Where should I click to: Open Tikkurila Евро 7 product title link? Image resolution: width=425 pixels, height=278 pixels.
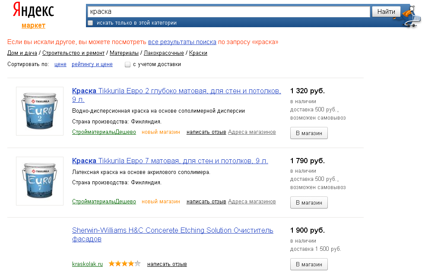coord(170,161)
